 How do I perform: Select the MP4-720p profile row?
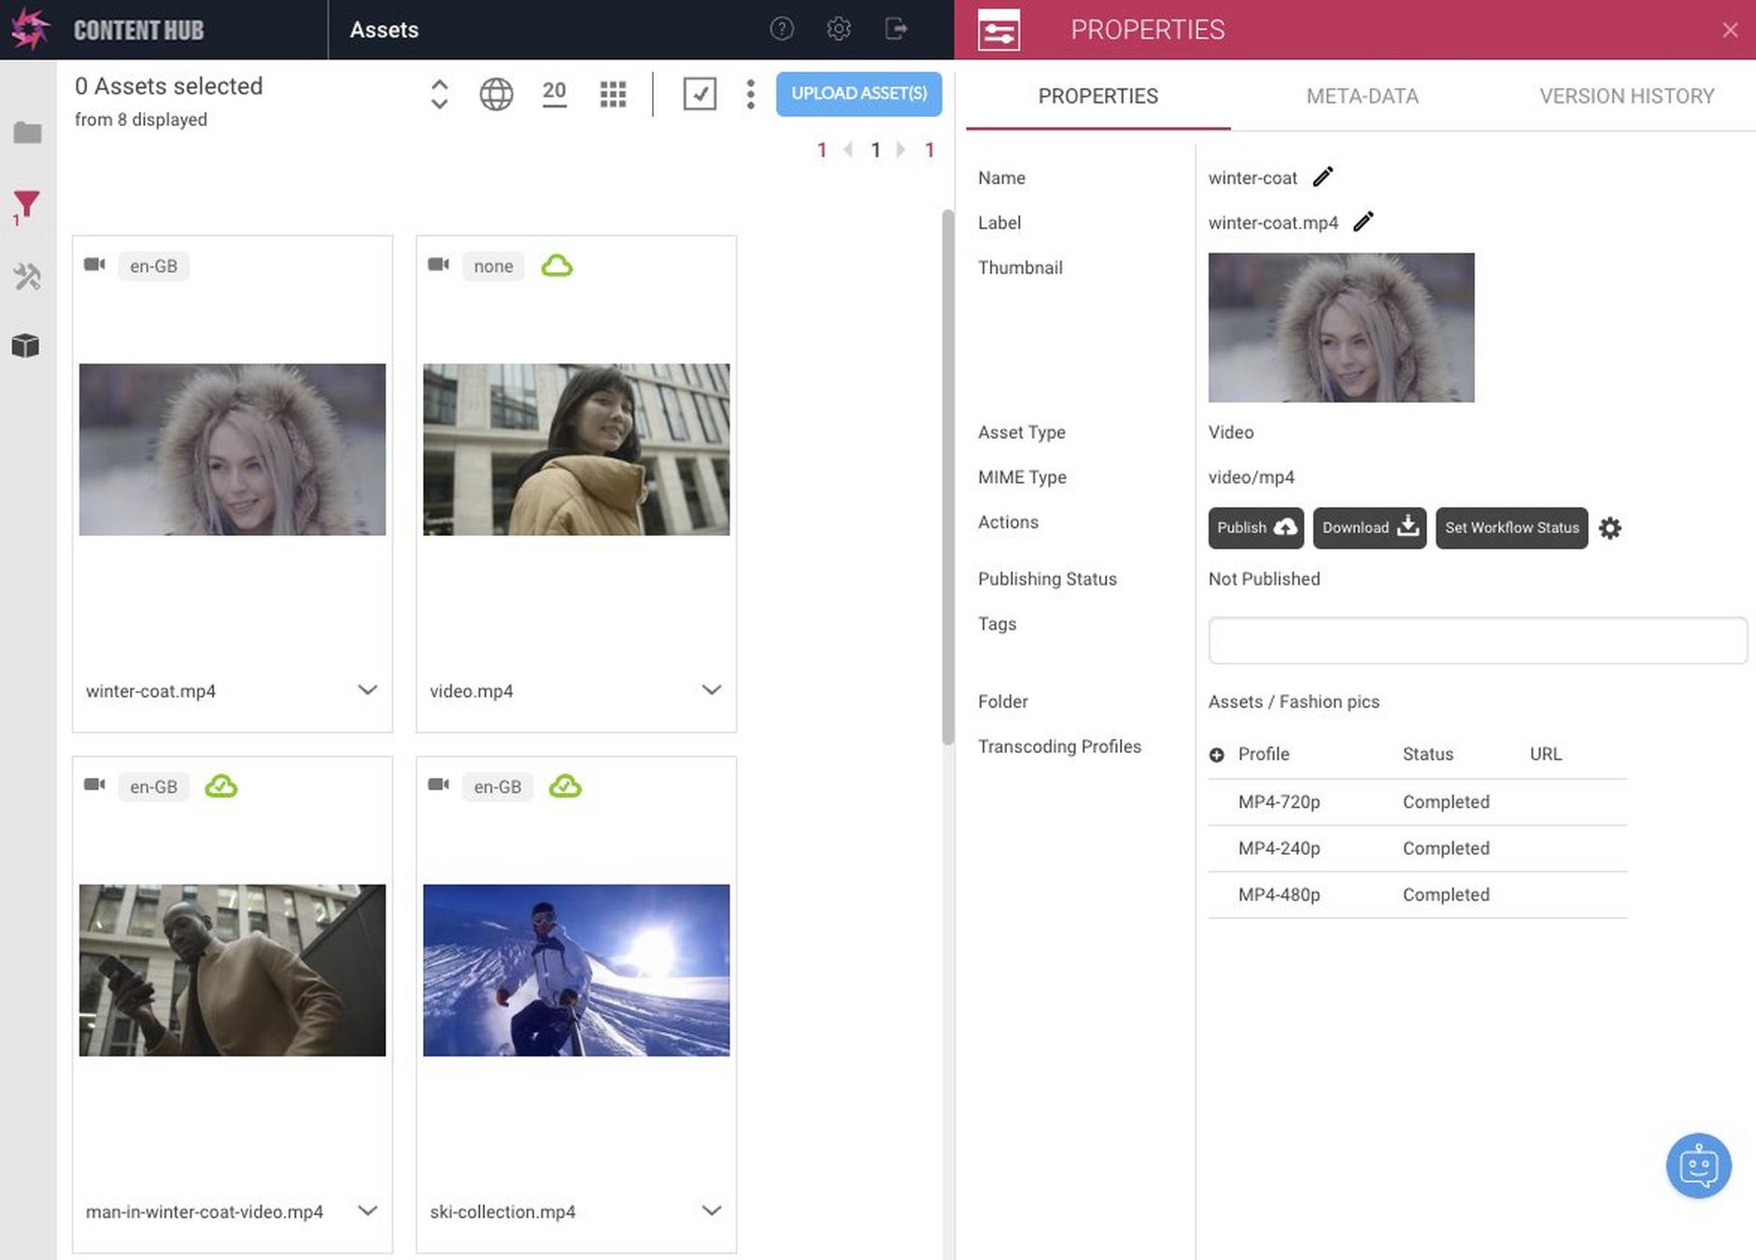[1417, 801]
